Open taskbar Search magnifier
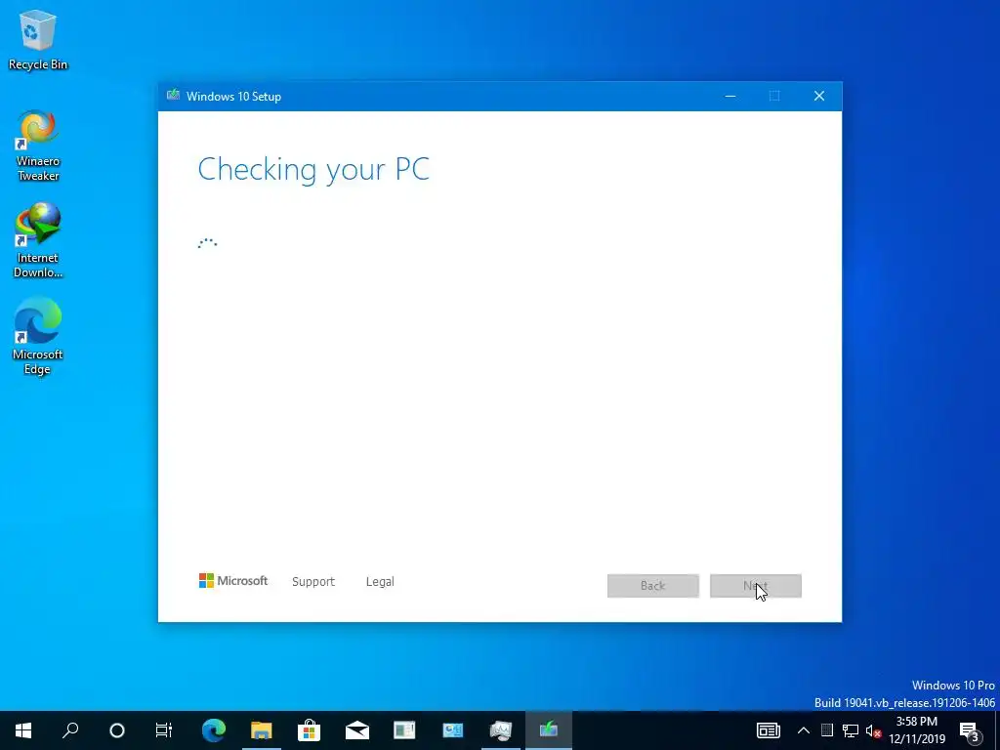The width and height of the screenshot is (1000, 750). click(70, 730)
